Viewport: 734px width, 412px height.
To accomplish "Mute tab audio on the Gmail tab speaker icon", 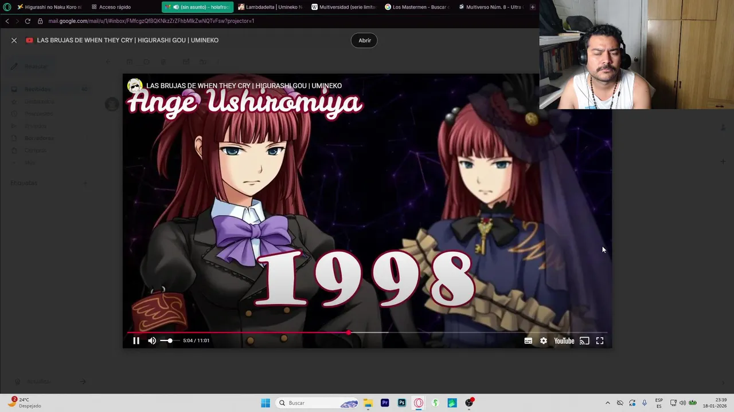I will [x=176, y=7].
